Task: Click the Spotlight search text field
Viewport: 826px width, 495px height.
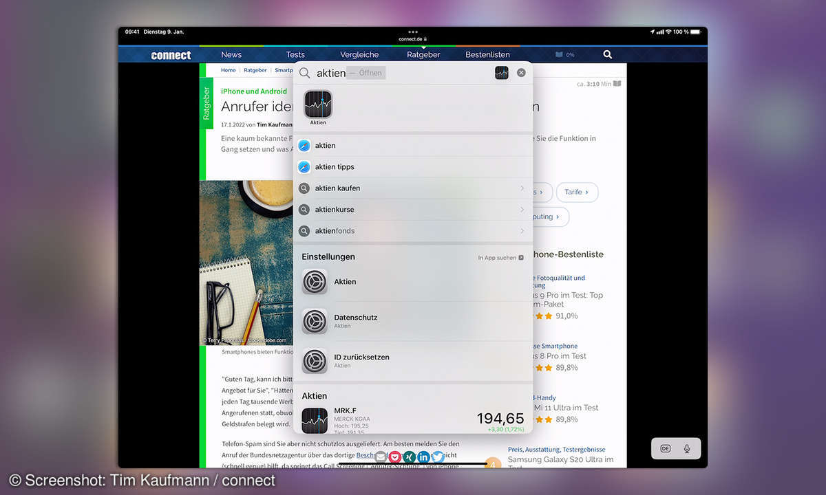Action: [413, 73]
